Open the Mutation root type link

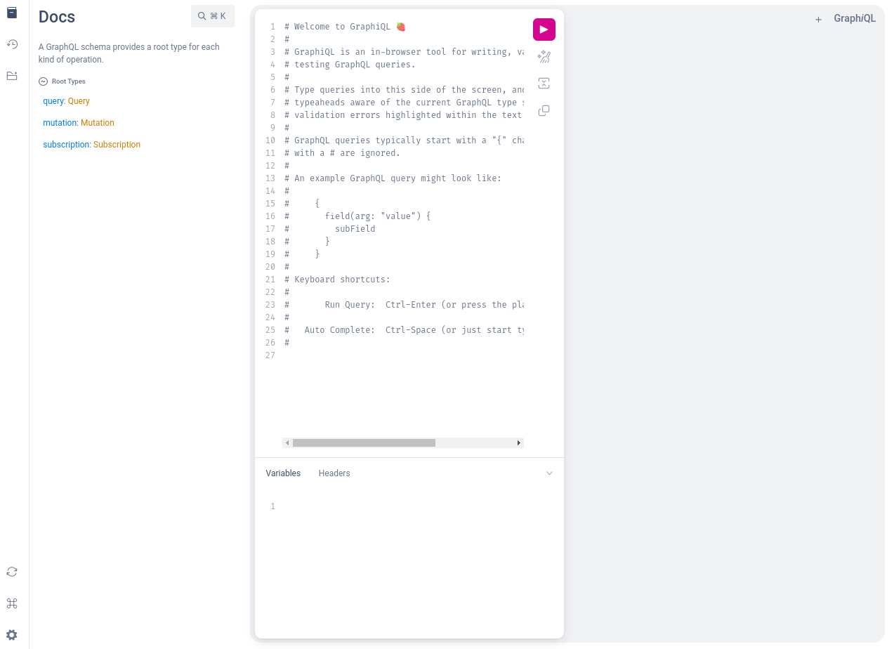(x=98, y=123)
